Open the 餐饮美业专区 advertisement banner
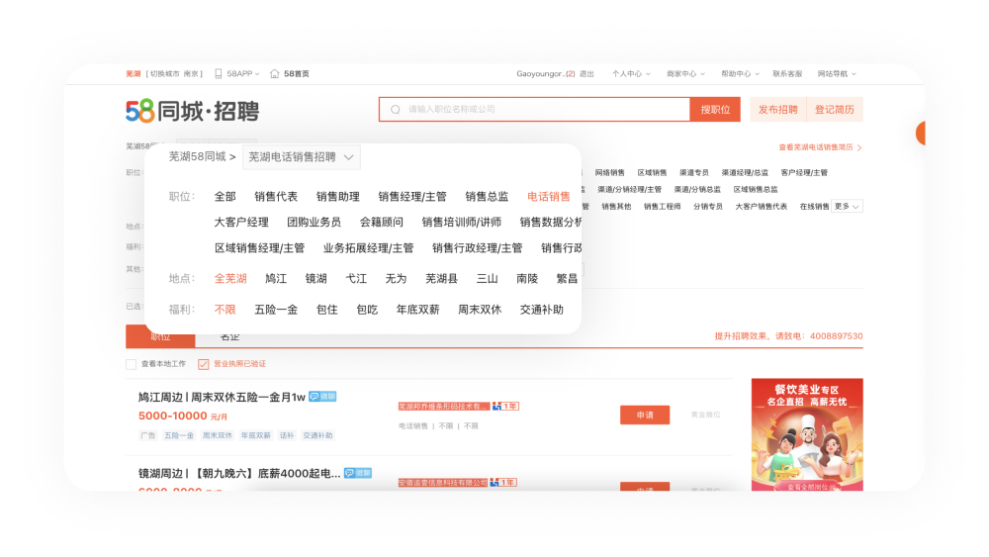The image size is (989, 557). point(807,433)
